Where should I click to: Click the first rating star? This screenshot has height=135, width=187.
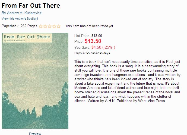coord(41,26)
